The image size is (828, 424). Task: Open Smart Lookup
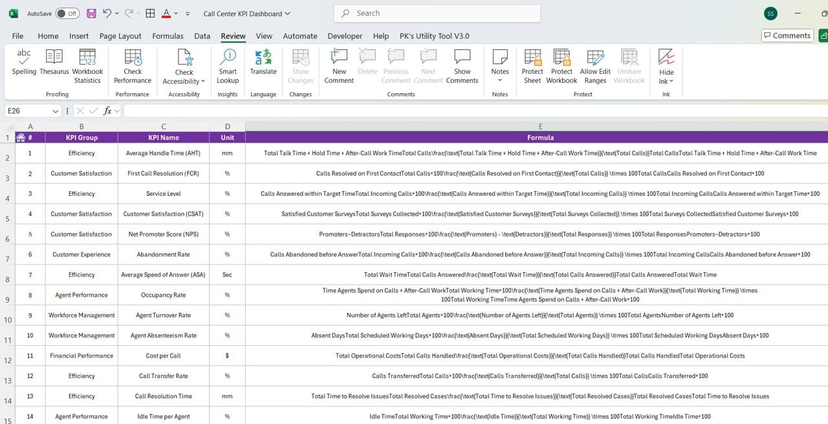tap(228, 67)
